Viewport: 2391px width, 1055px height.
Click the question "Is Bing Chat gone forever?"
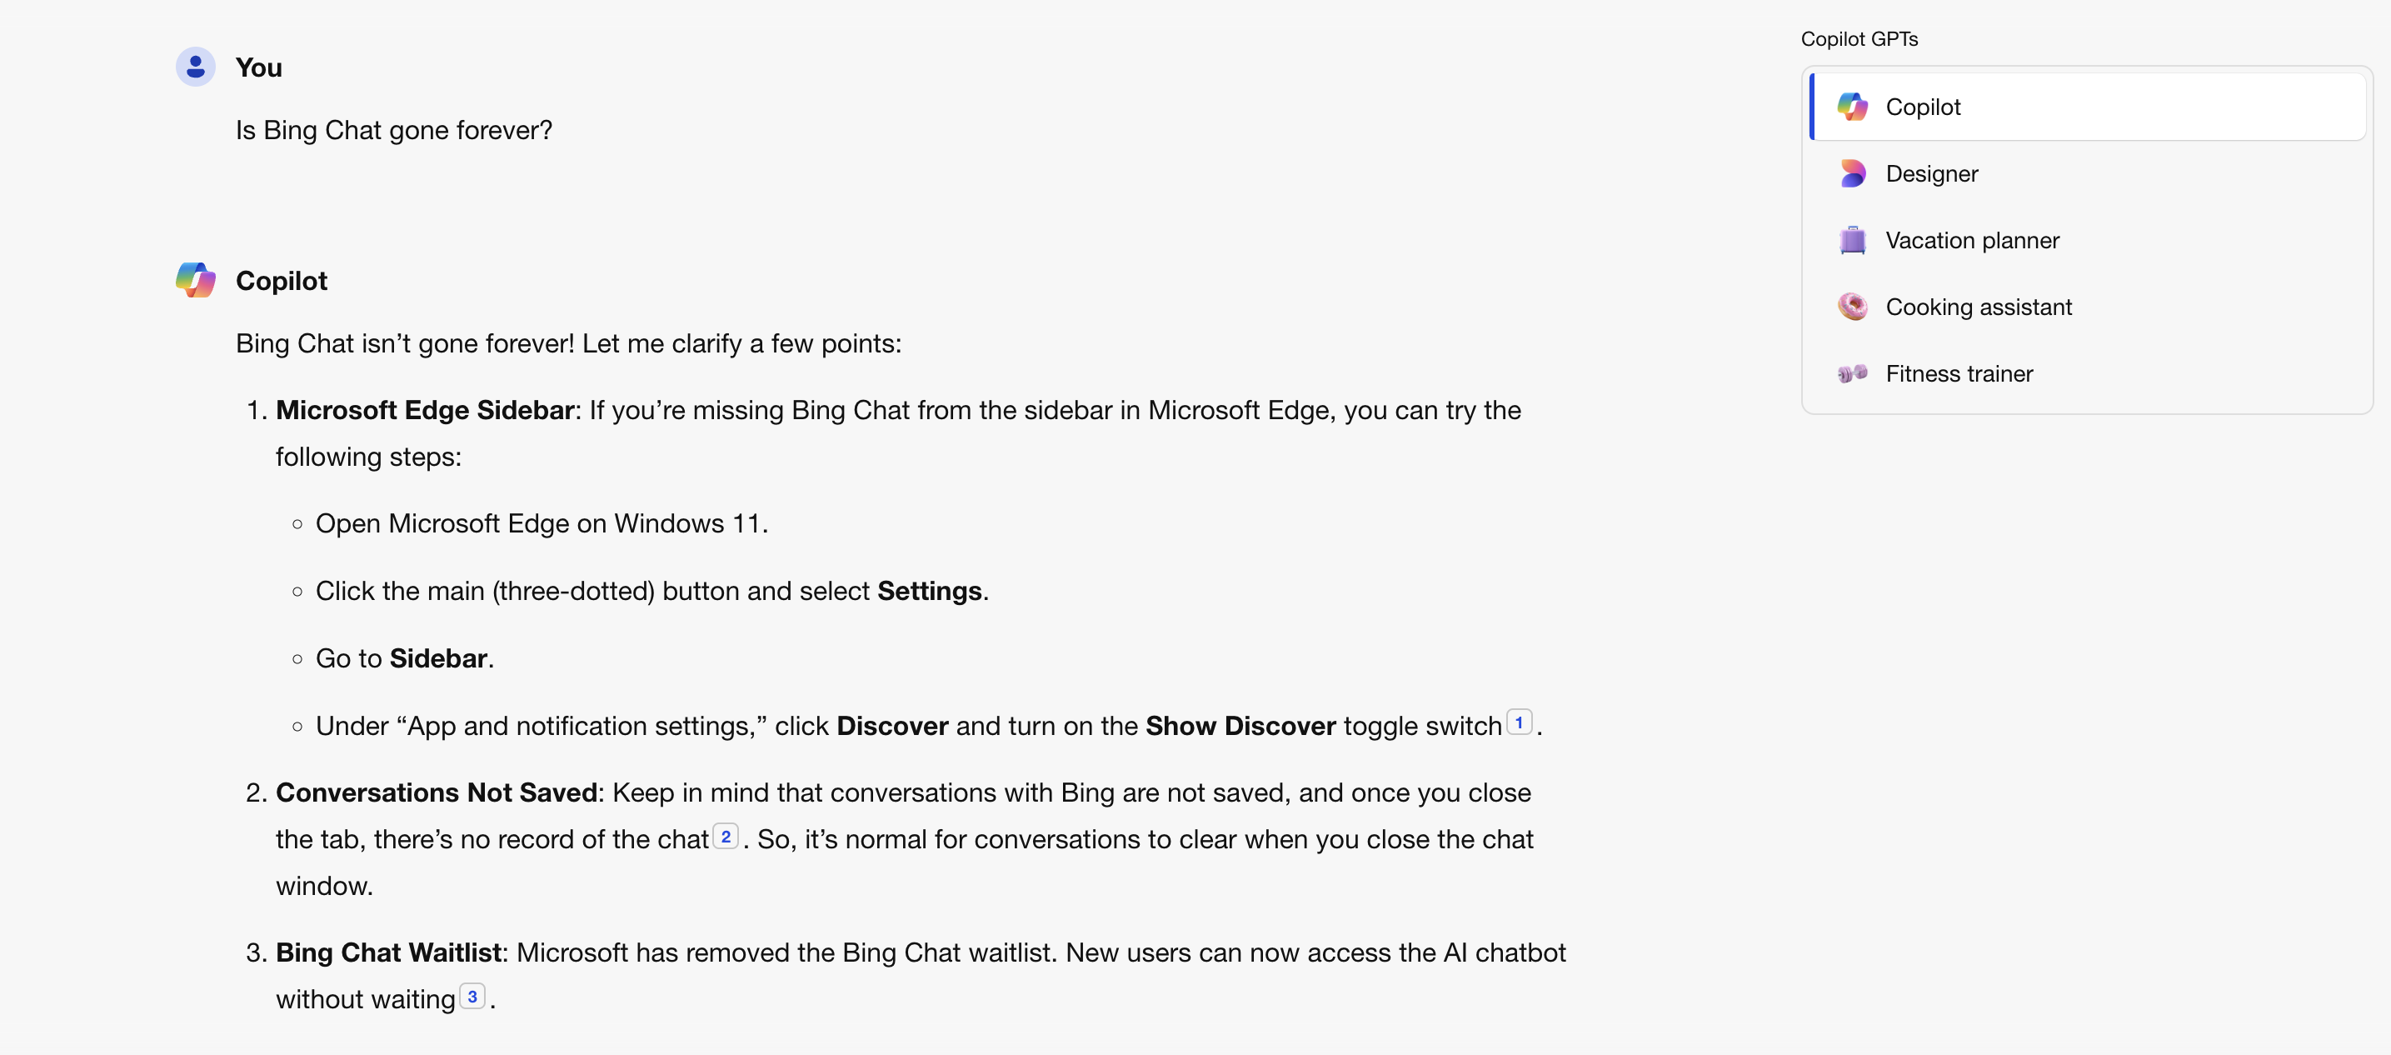392,129
